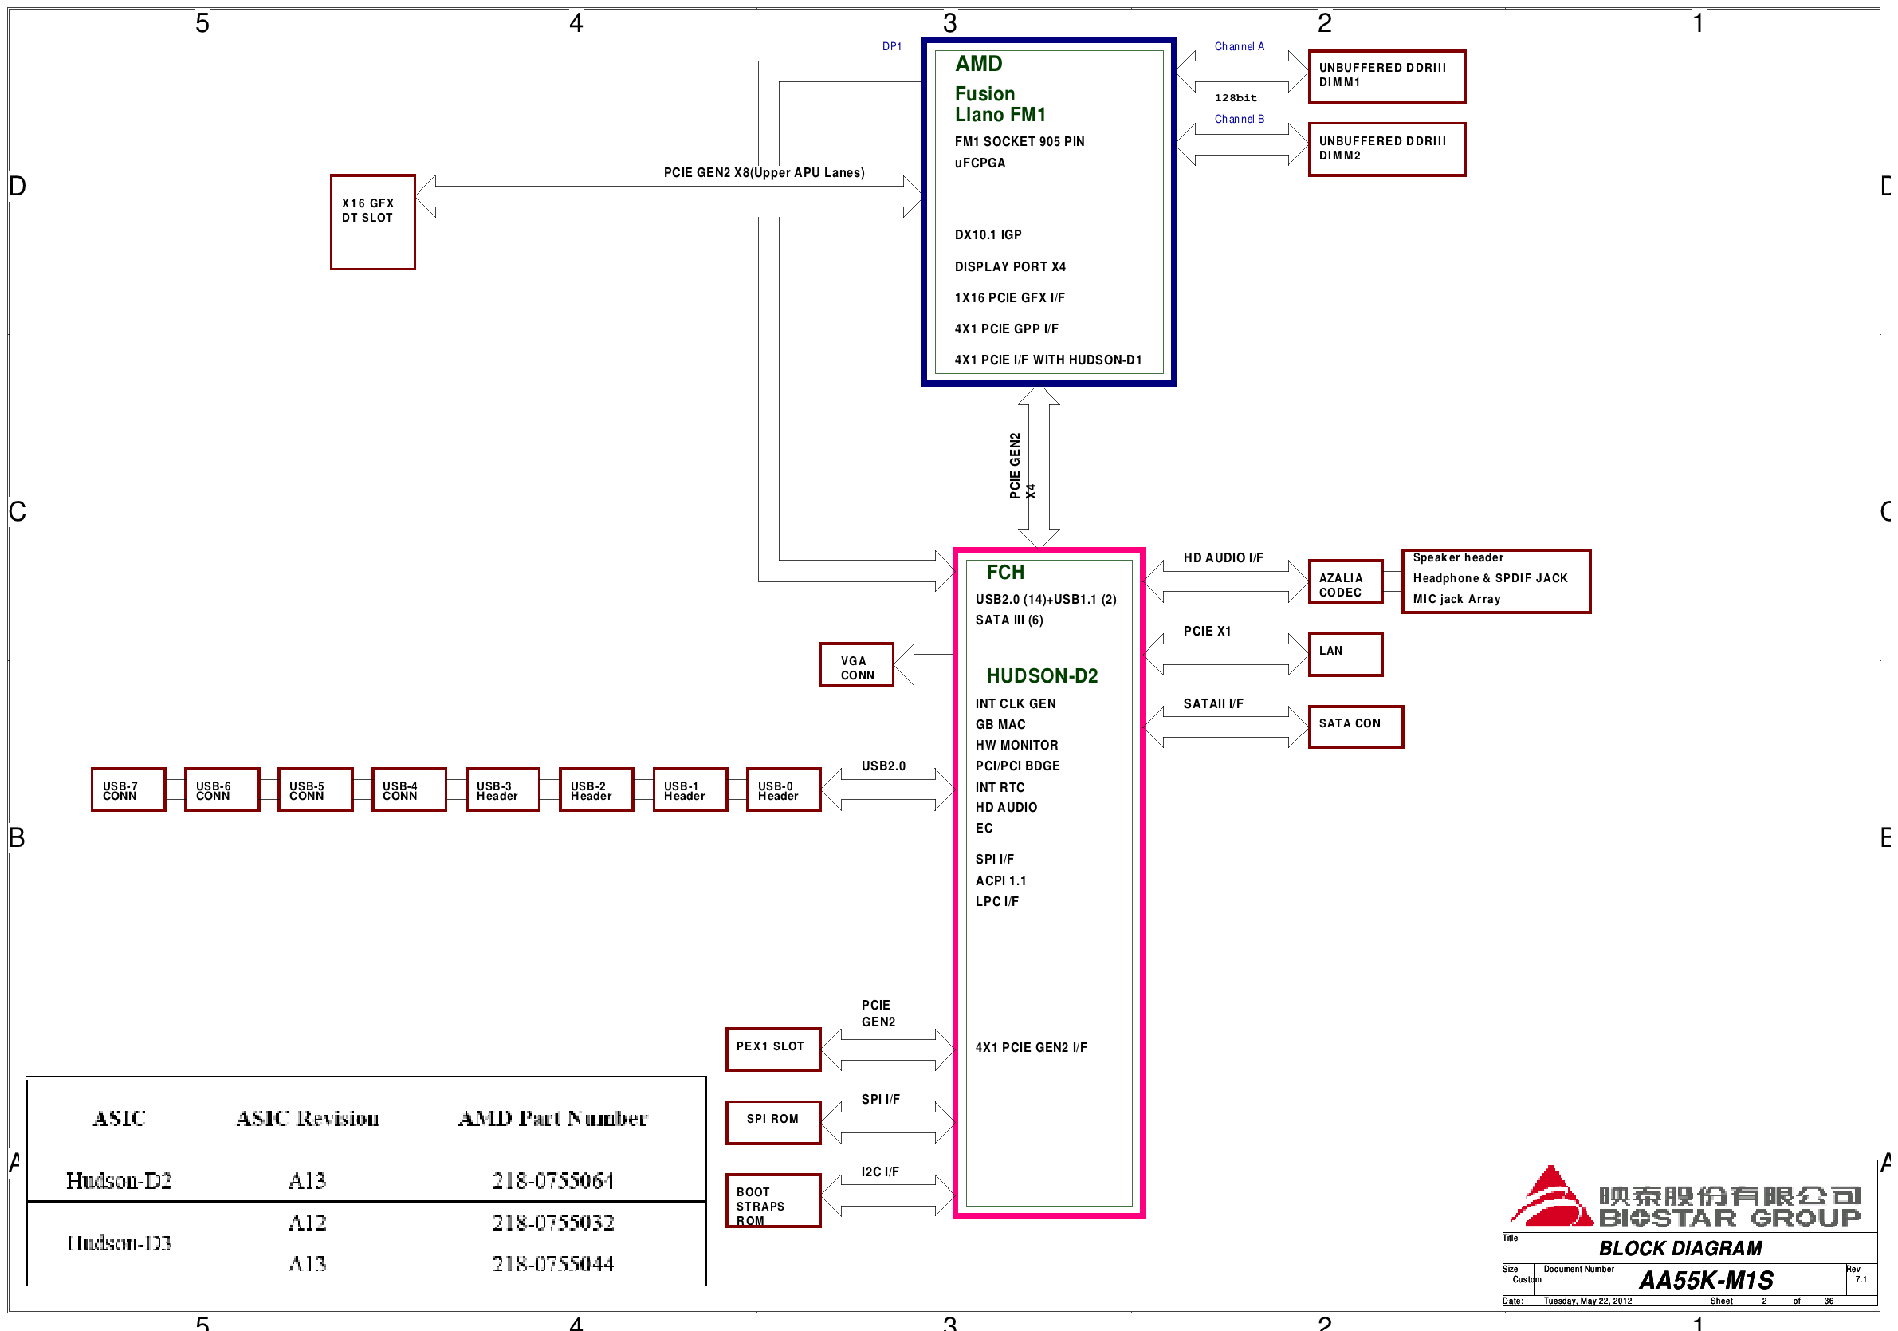Screen dimensions: 1898x1331
Task: Click the DISPLAY PORT X4 label
Action: tap(1009, 266)
